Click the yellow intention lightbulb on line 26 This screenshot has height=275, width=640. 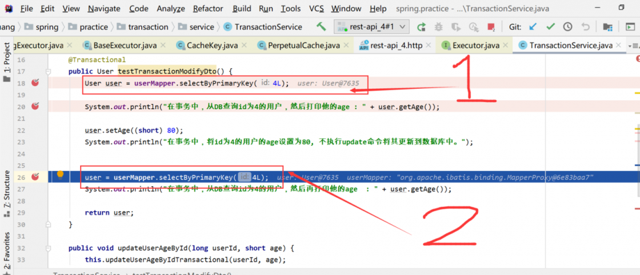click(60, 175)
